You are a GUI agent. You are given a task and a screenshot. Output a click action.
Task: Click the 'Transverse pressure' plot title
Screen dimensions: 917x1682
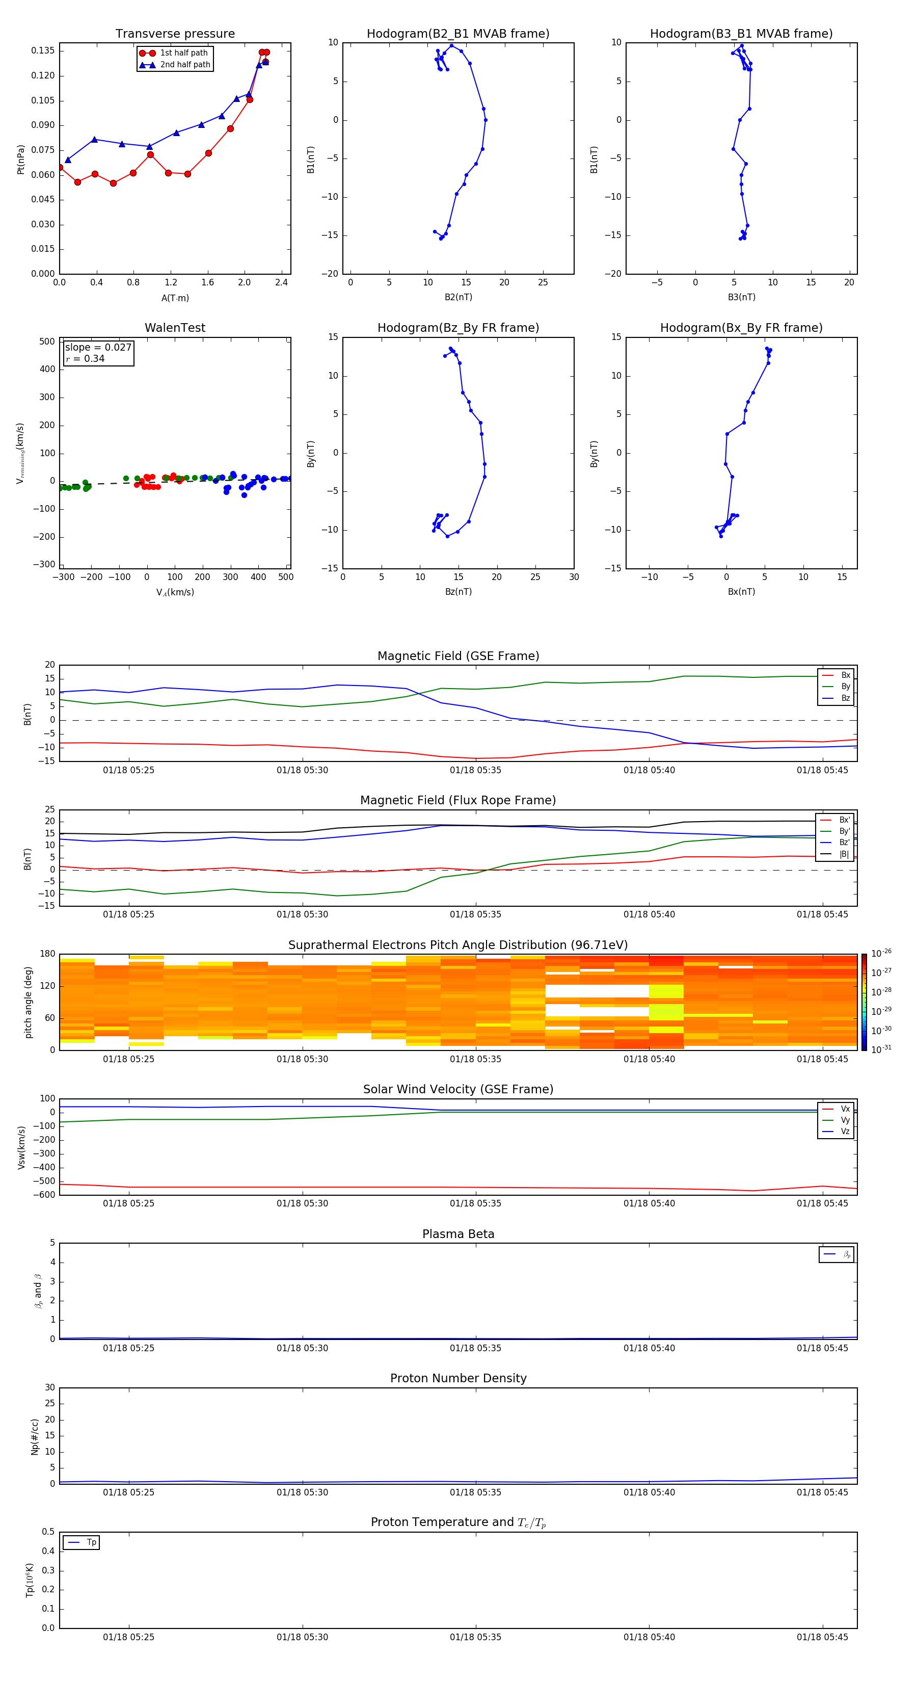[x=175, y=33]
